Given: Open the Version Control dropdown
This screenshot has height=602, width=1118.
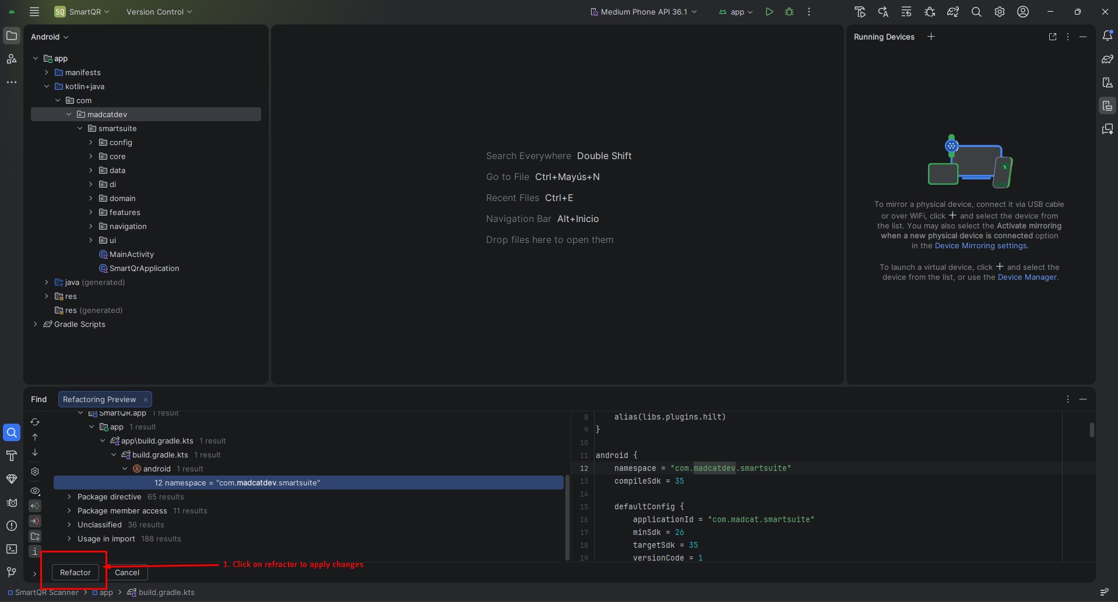Looking at the screenshot, I should [159, 12].
